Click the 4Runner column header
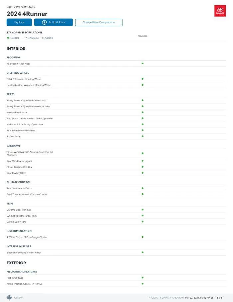The image size is (233, 302). (142, 36)
